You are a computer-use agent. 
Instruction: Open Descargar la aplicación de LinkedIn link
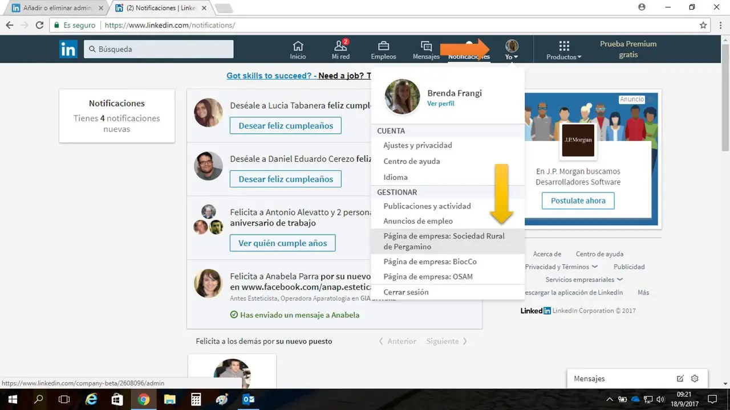[574, 292]
